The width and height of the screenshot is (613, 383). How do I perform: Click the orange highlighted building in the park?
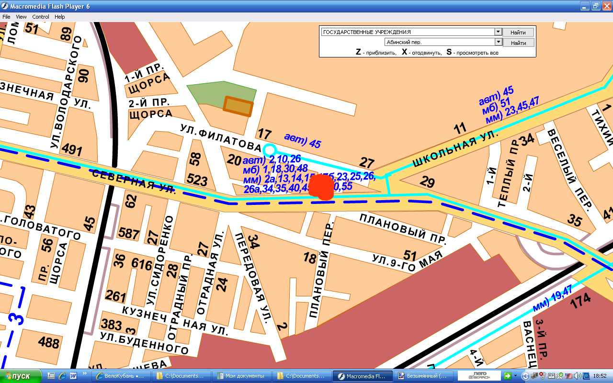(238, 106)
